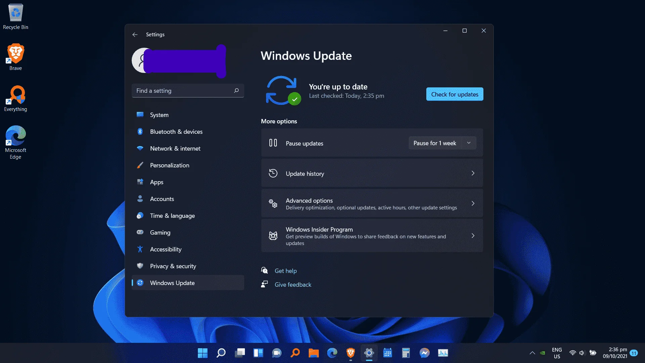Select Recycle Bin on the desktop
Viewport: 645px width, 363px height.
15,16
